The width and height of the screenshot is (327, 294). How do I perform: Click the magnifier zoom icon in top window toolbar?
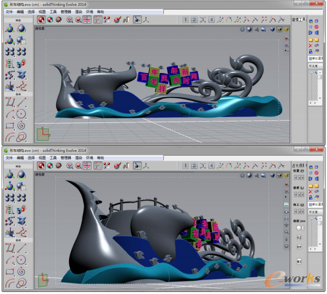click(x=70, y=20)
